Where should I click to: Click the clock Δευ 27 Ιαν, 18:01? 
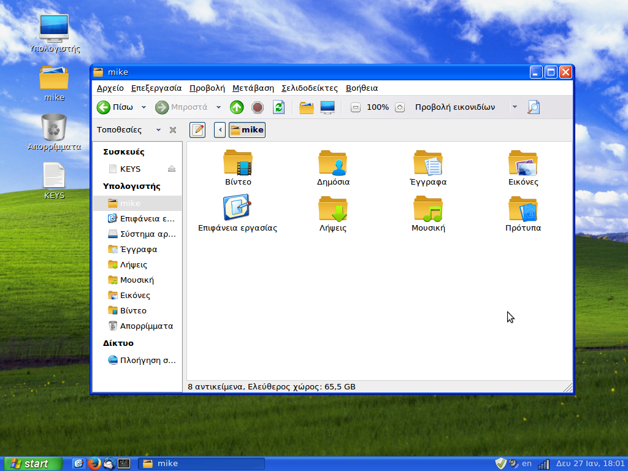click(591, 464)
